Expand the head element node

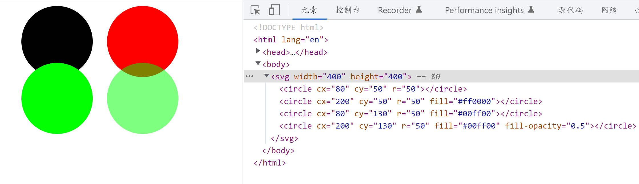point(258,51)
